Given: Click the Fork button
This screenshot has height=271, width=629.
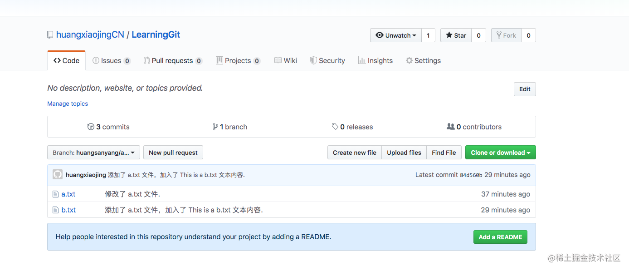Looking at the screenshot, I should [506, 35].
